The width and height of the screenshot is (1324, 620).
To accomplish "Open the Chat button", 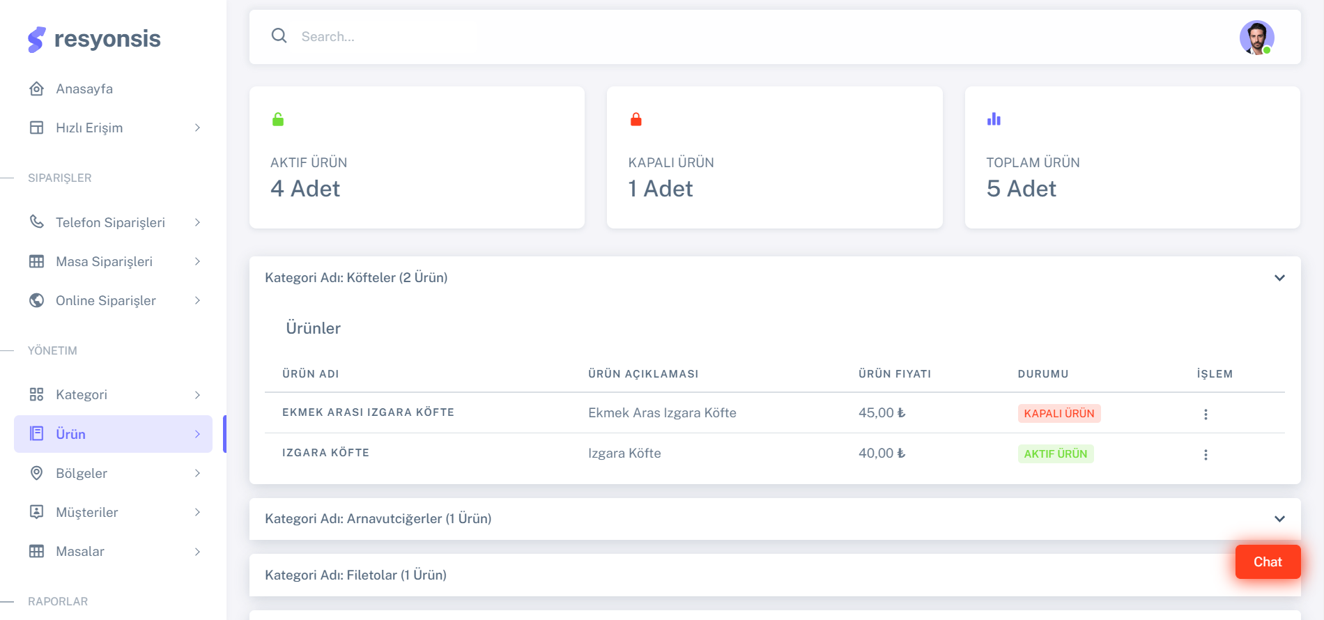I will point(1268,562).
